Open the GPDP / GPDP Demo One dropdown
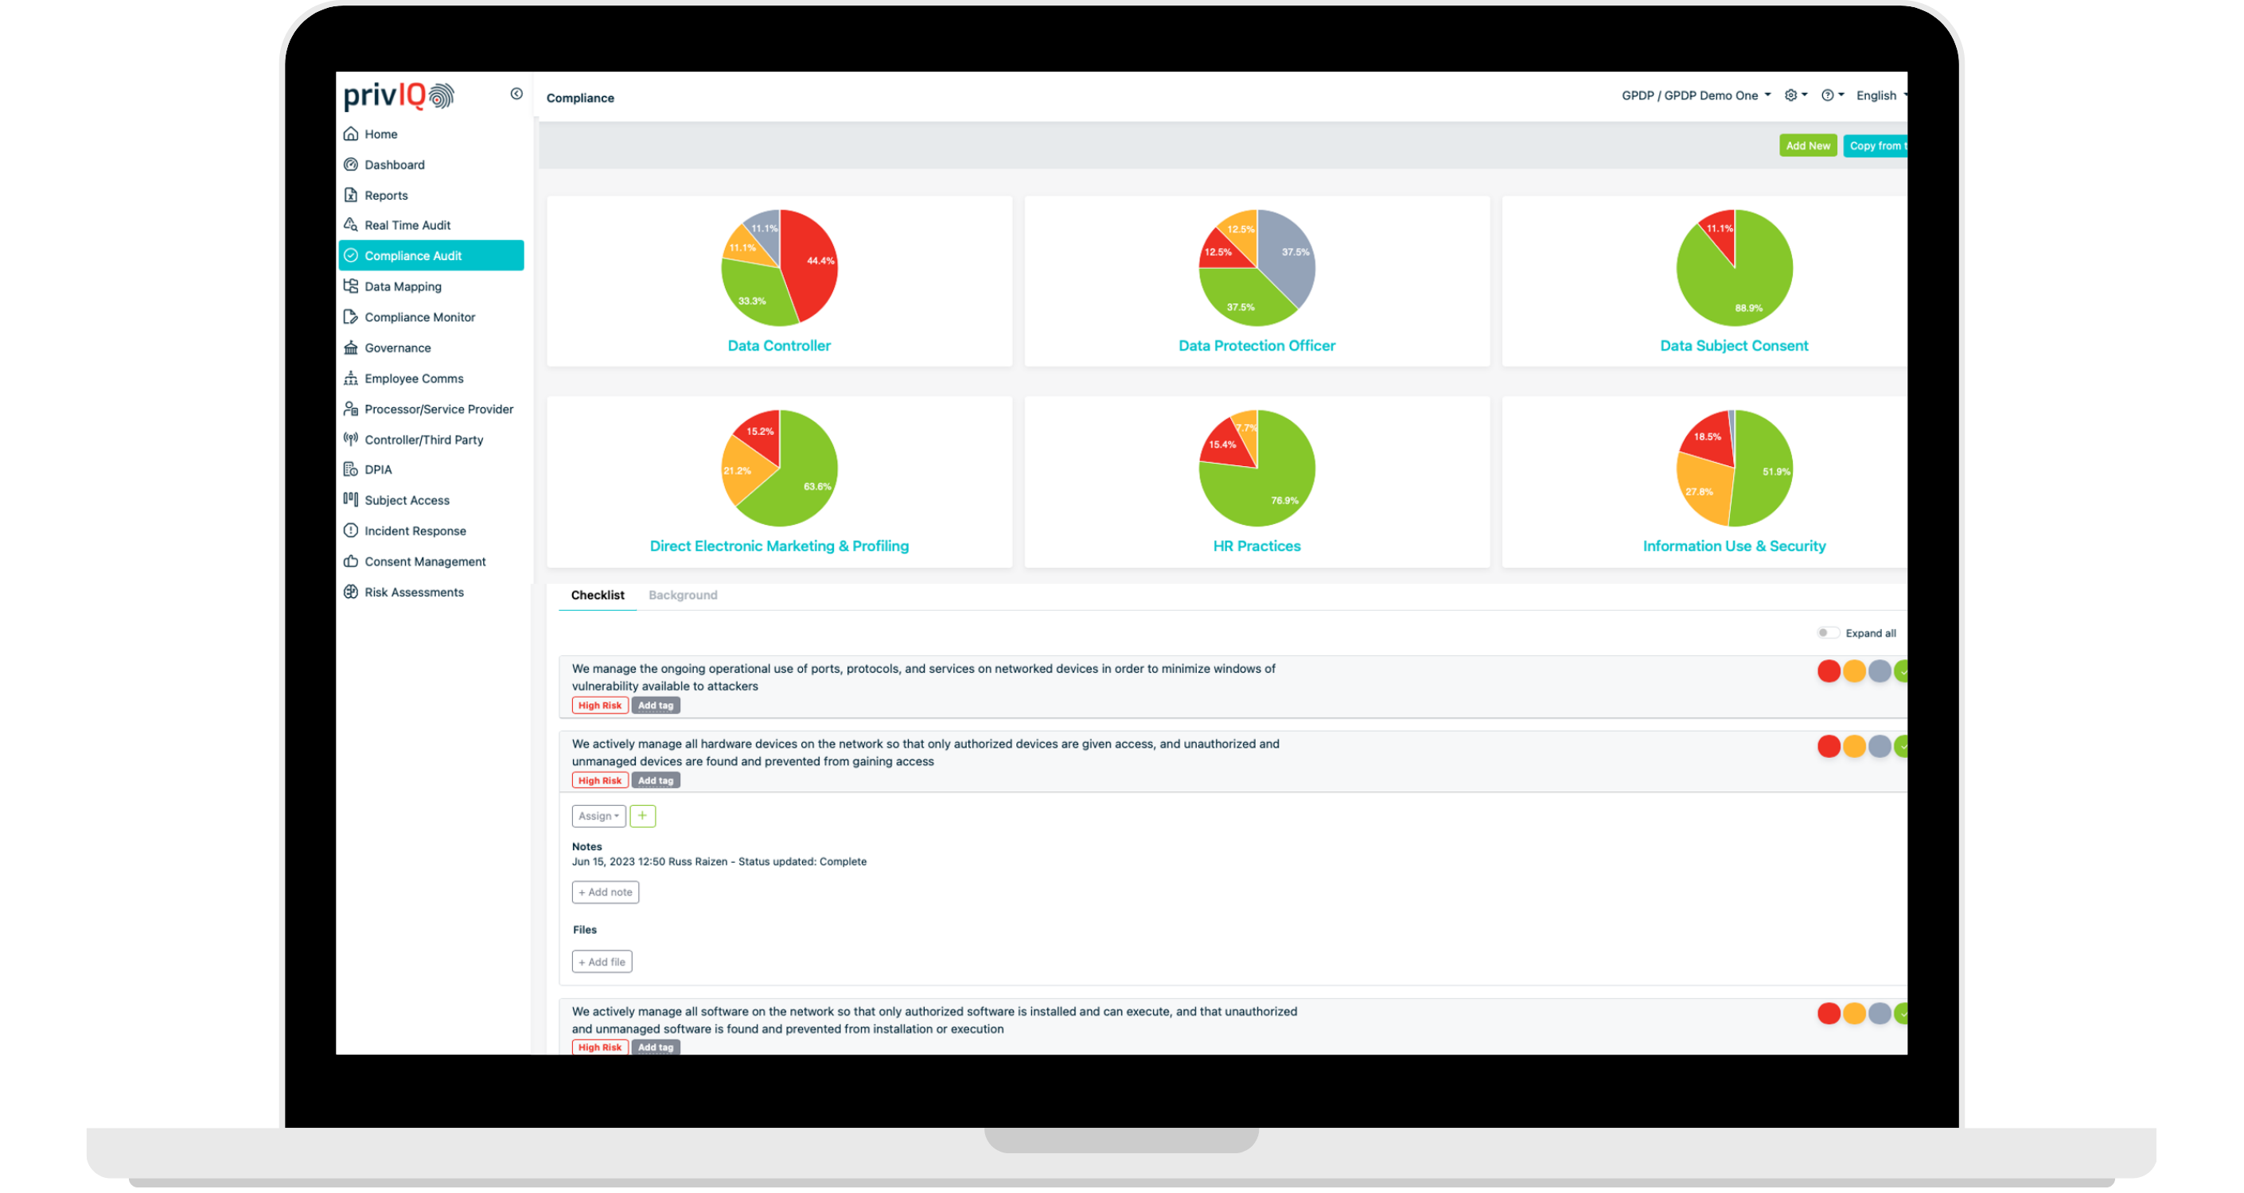 [1695, 95]
